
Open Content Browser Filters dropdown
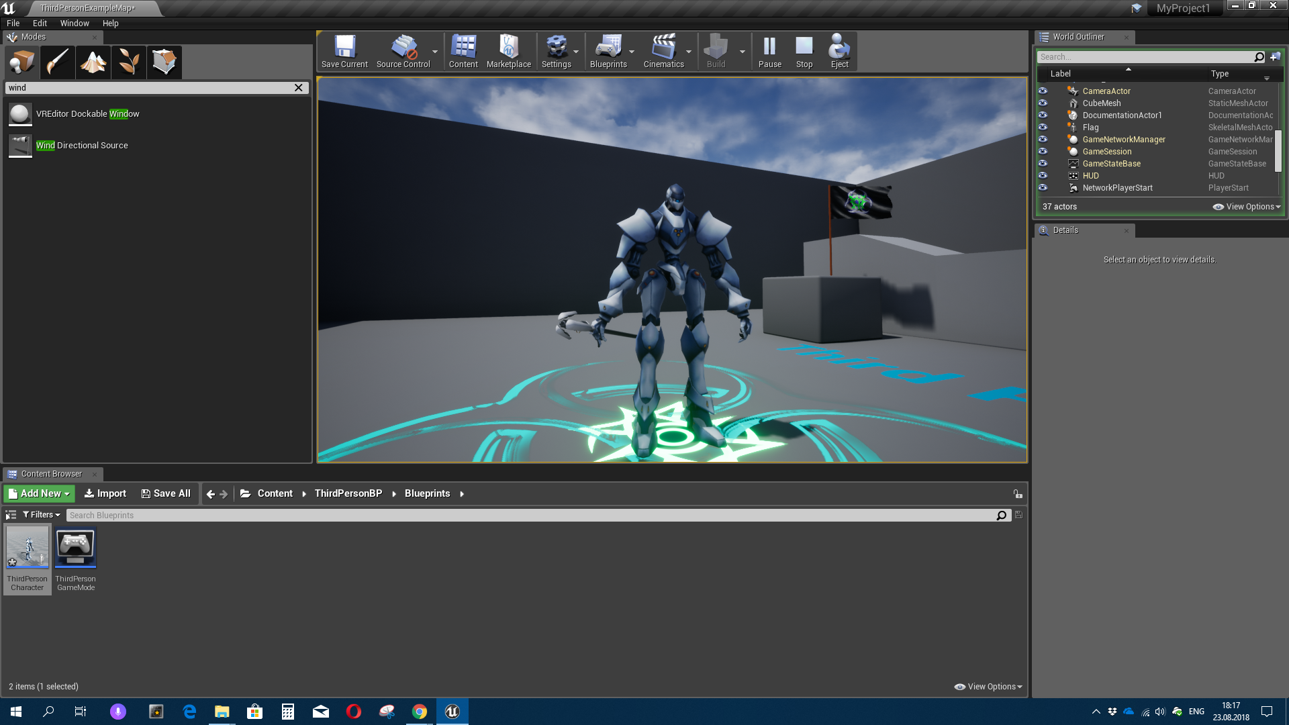(x=42, y=515)
